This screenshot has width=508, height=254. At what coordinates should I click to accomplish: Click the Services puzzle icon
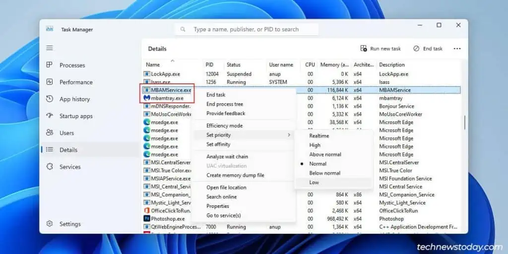click(49, 167)
